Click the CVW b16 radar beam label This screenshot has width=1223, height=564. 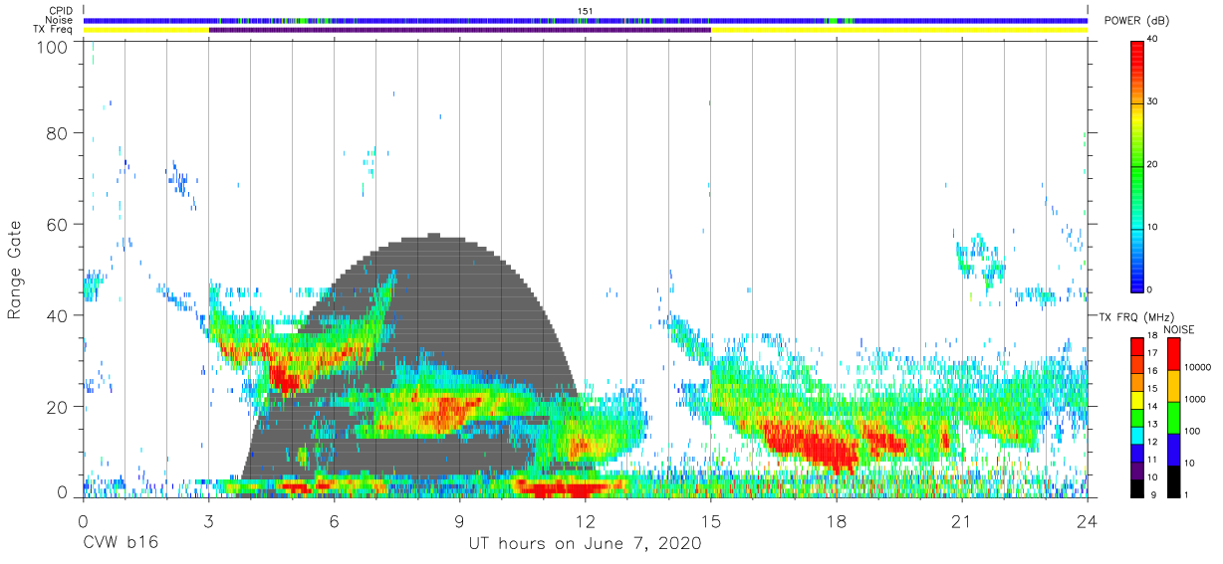[x=120, y=543]
